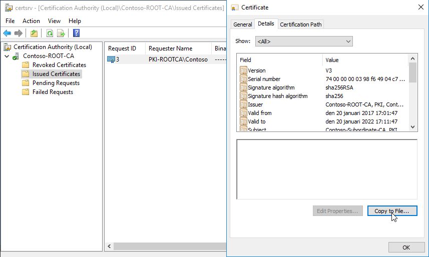Select the Signature hash algorithm value sha256
This screenshot has height=257, width=429.
[334, 96]
